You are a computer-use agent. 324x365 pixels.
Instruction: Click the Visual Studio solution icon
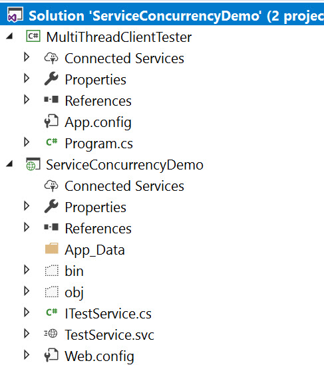point(15,15)
